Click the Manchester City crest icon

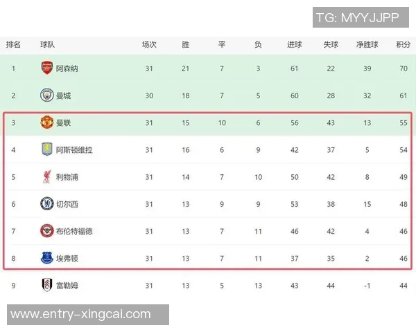46,95
